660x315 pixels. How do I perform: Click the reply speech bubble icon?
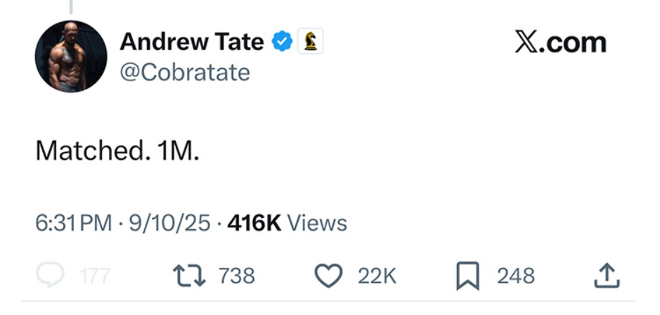pyautogui.click(x=50, y=276)
